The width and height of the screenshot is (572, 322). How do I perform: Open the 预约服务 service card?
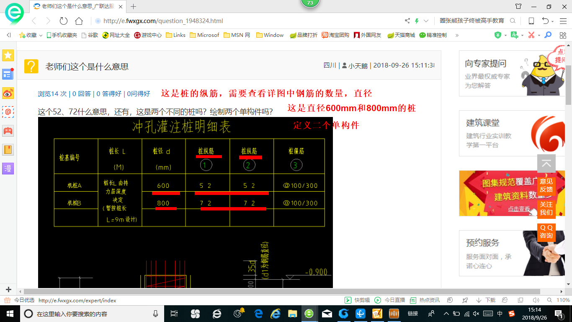click(512, 253)
